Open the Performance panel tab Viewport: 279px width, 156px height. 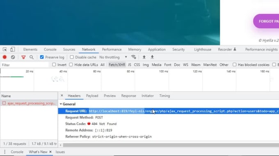[112, 49]
